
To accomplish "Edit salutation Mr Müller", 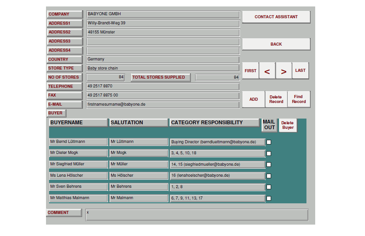I will 139,165.
